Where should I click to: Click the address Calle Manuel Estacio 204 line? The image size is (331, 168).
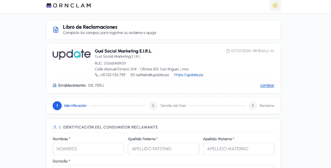pyautogui.click(x=142, y=69)
